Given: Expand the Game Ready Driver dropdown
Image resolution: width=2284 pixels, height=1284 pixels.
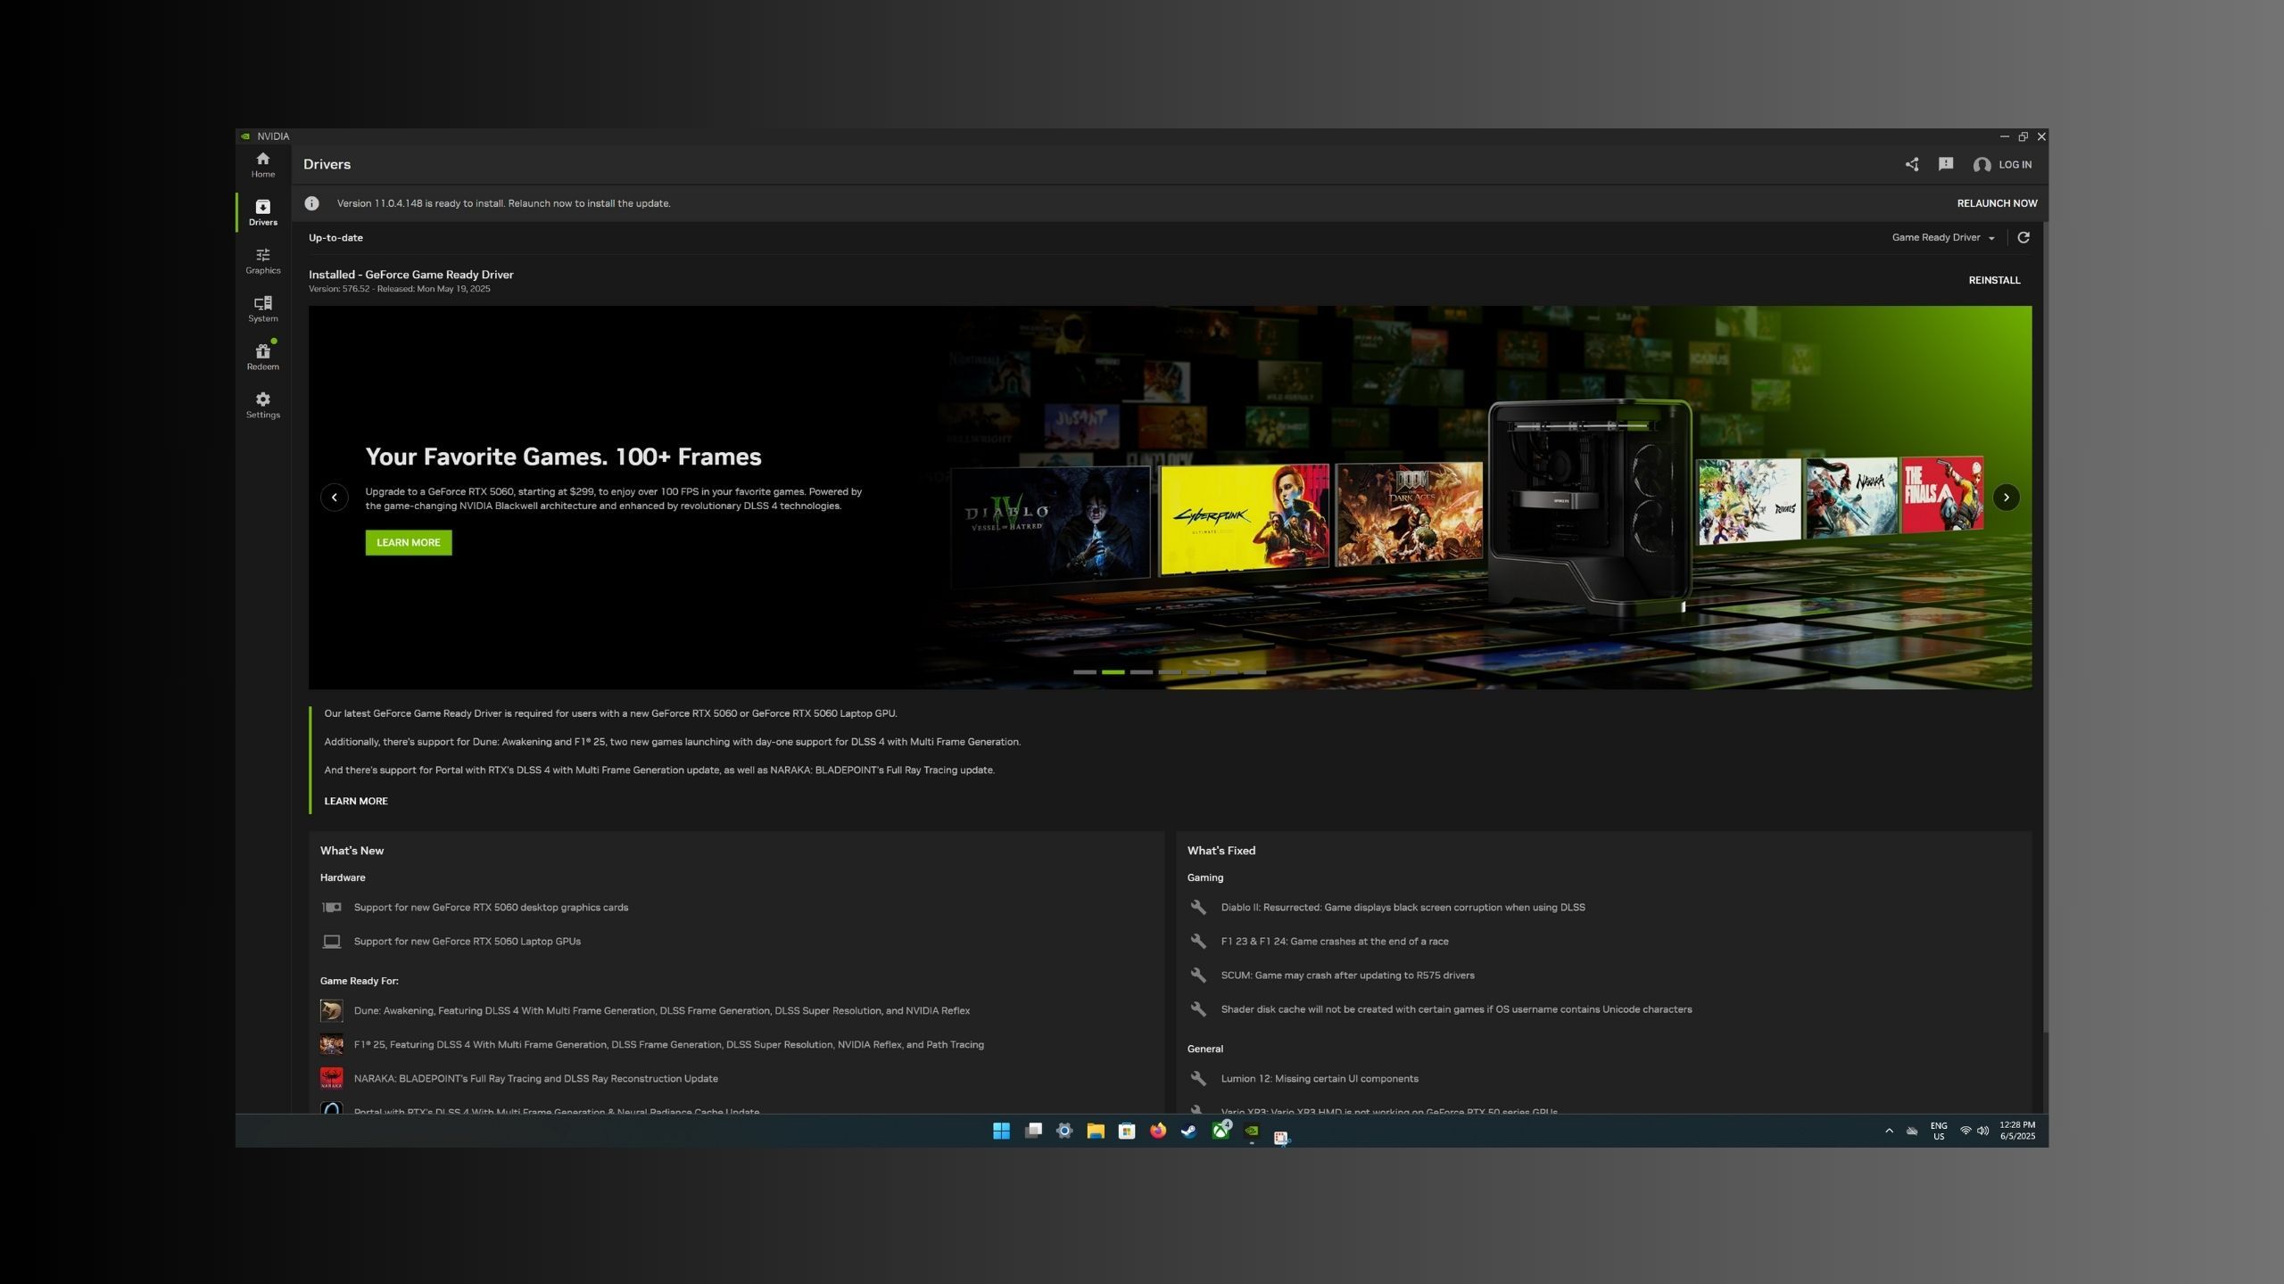Looking at the screenshot, I should pos(1943,237).
